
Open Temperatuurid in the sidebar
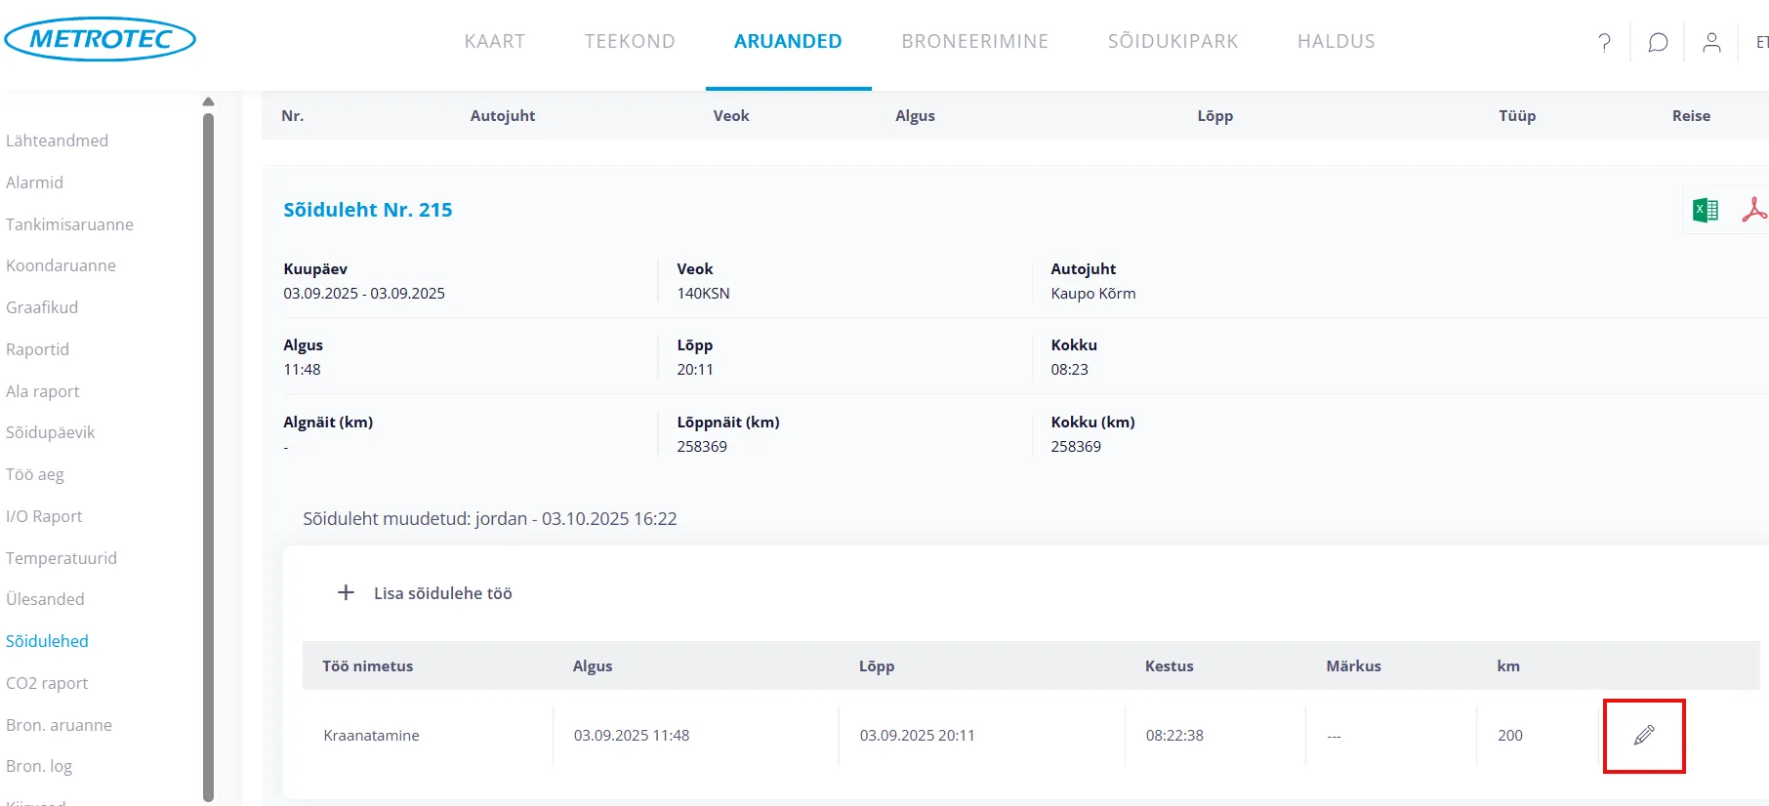coord(62,558)
